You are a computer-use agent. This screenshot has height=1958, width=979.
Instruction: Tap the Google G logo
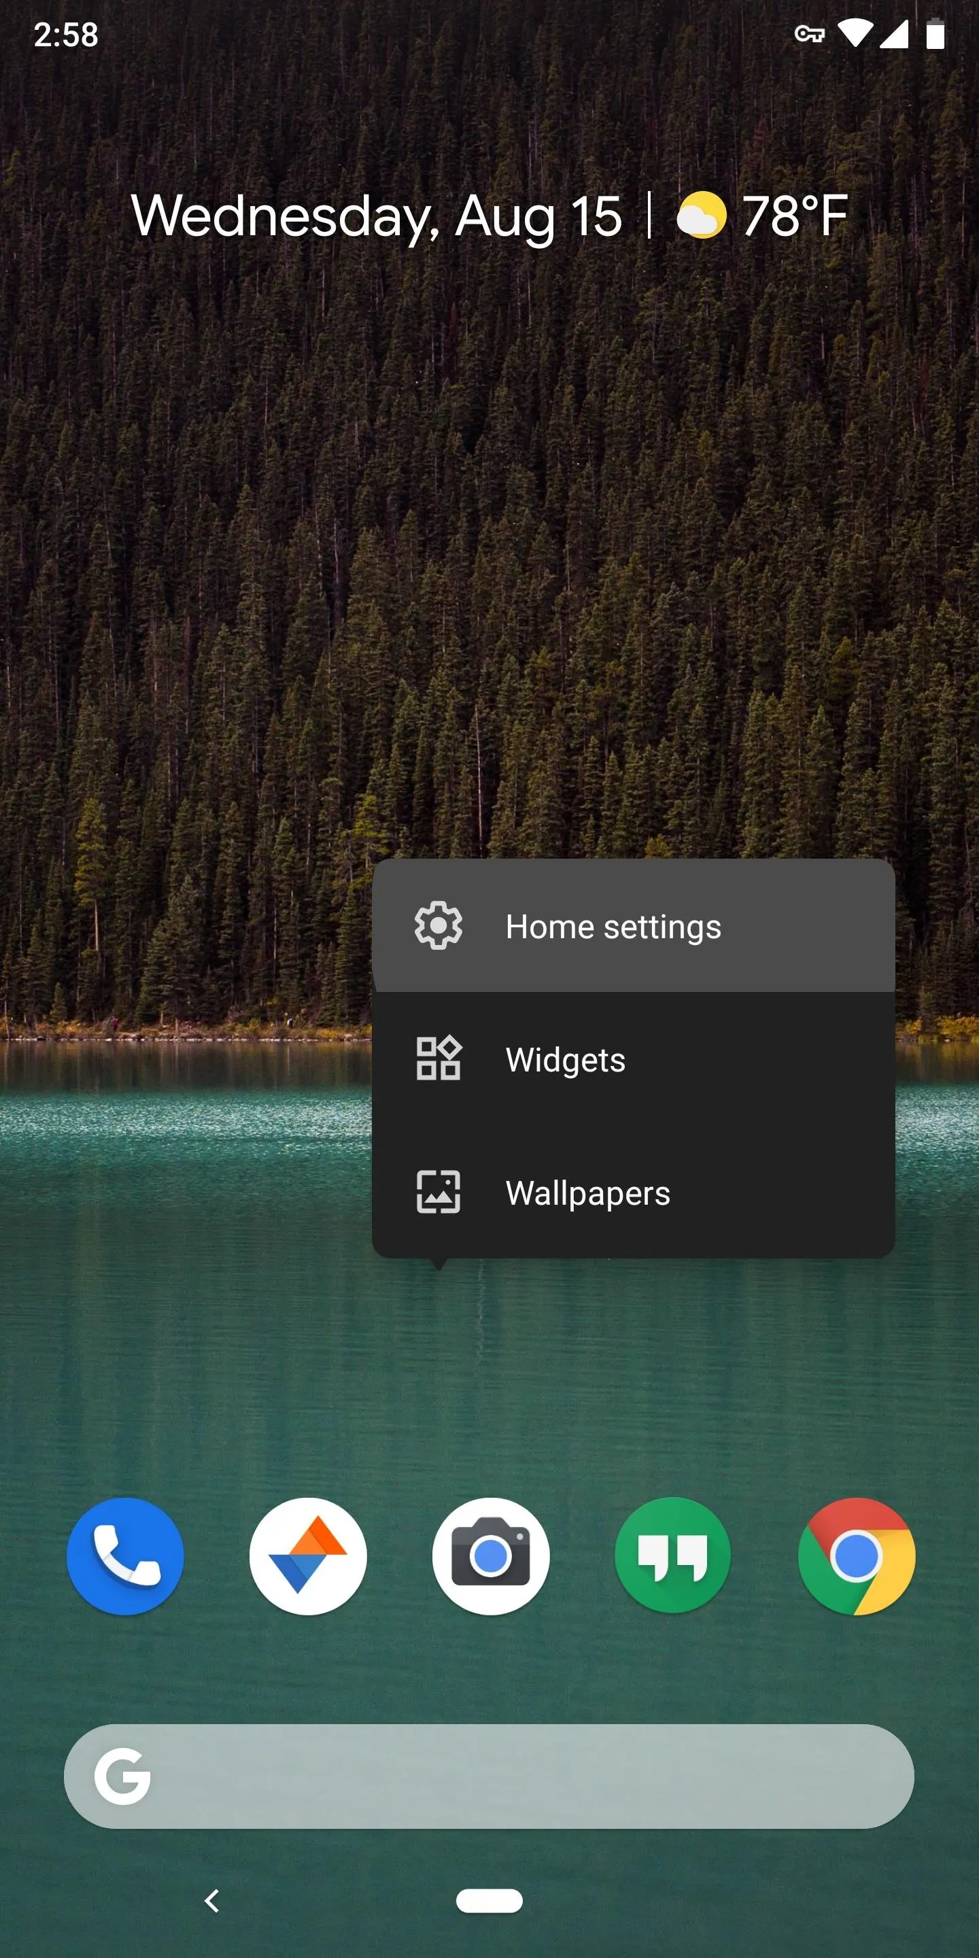[x=122, y=1776]
